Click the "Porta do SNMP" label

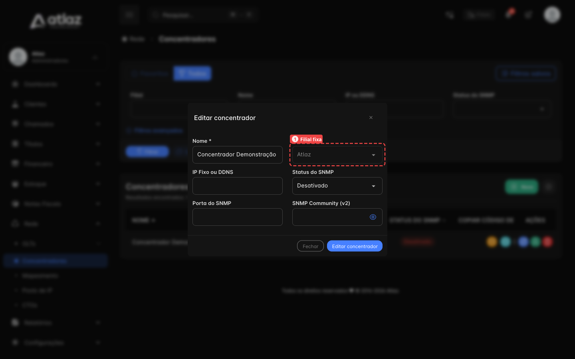[212, 203]
